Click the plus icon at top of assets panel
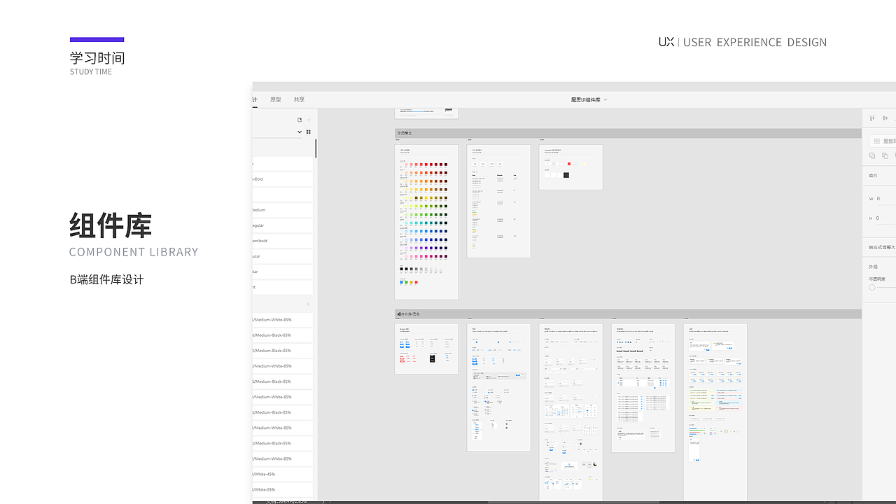The height and width of the screenshot is (504, 896). [x=309, y=120]
